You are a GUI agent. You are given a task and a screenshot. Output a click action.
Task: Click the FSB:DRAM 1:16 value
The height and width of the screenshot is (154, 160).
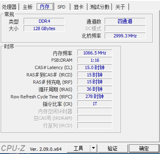pyautogui.click(x=95, y=60)
